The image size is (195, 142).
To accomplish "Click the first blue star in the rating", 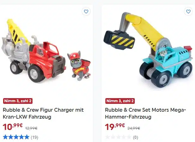I will [x=5, y=137].
